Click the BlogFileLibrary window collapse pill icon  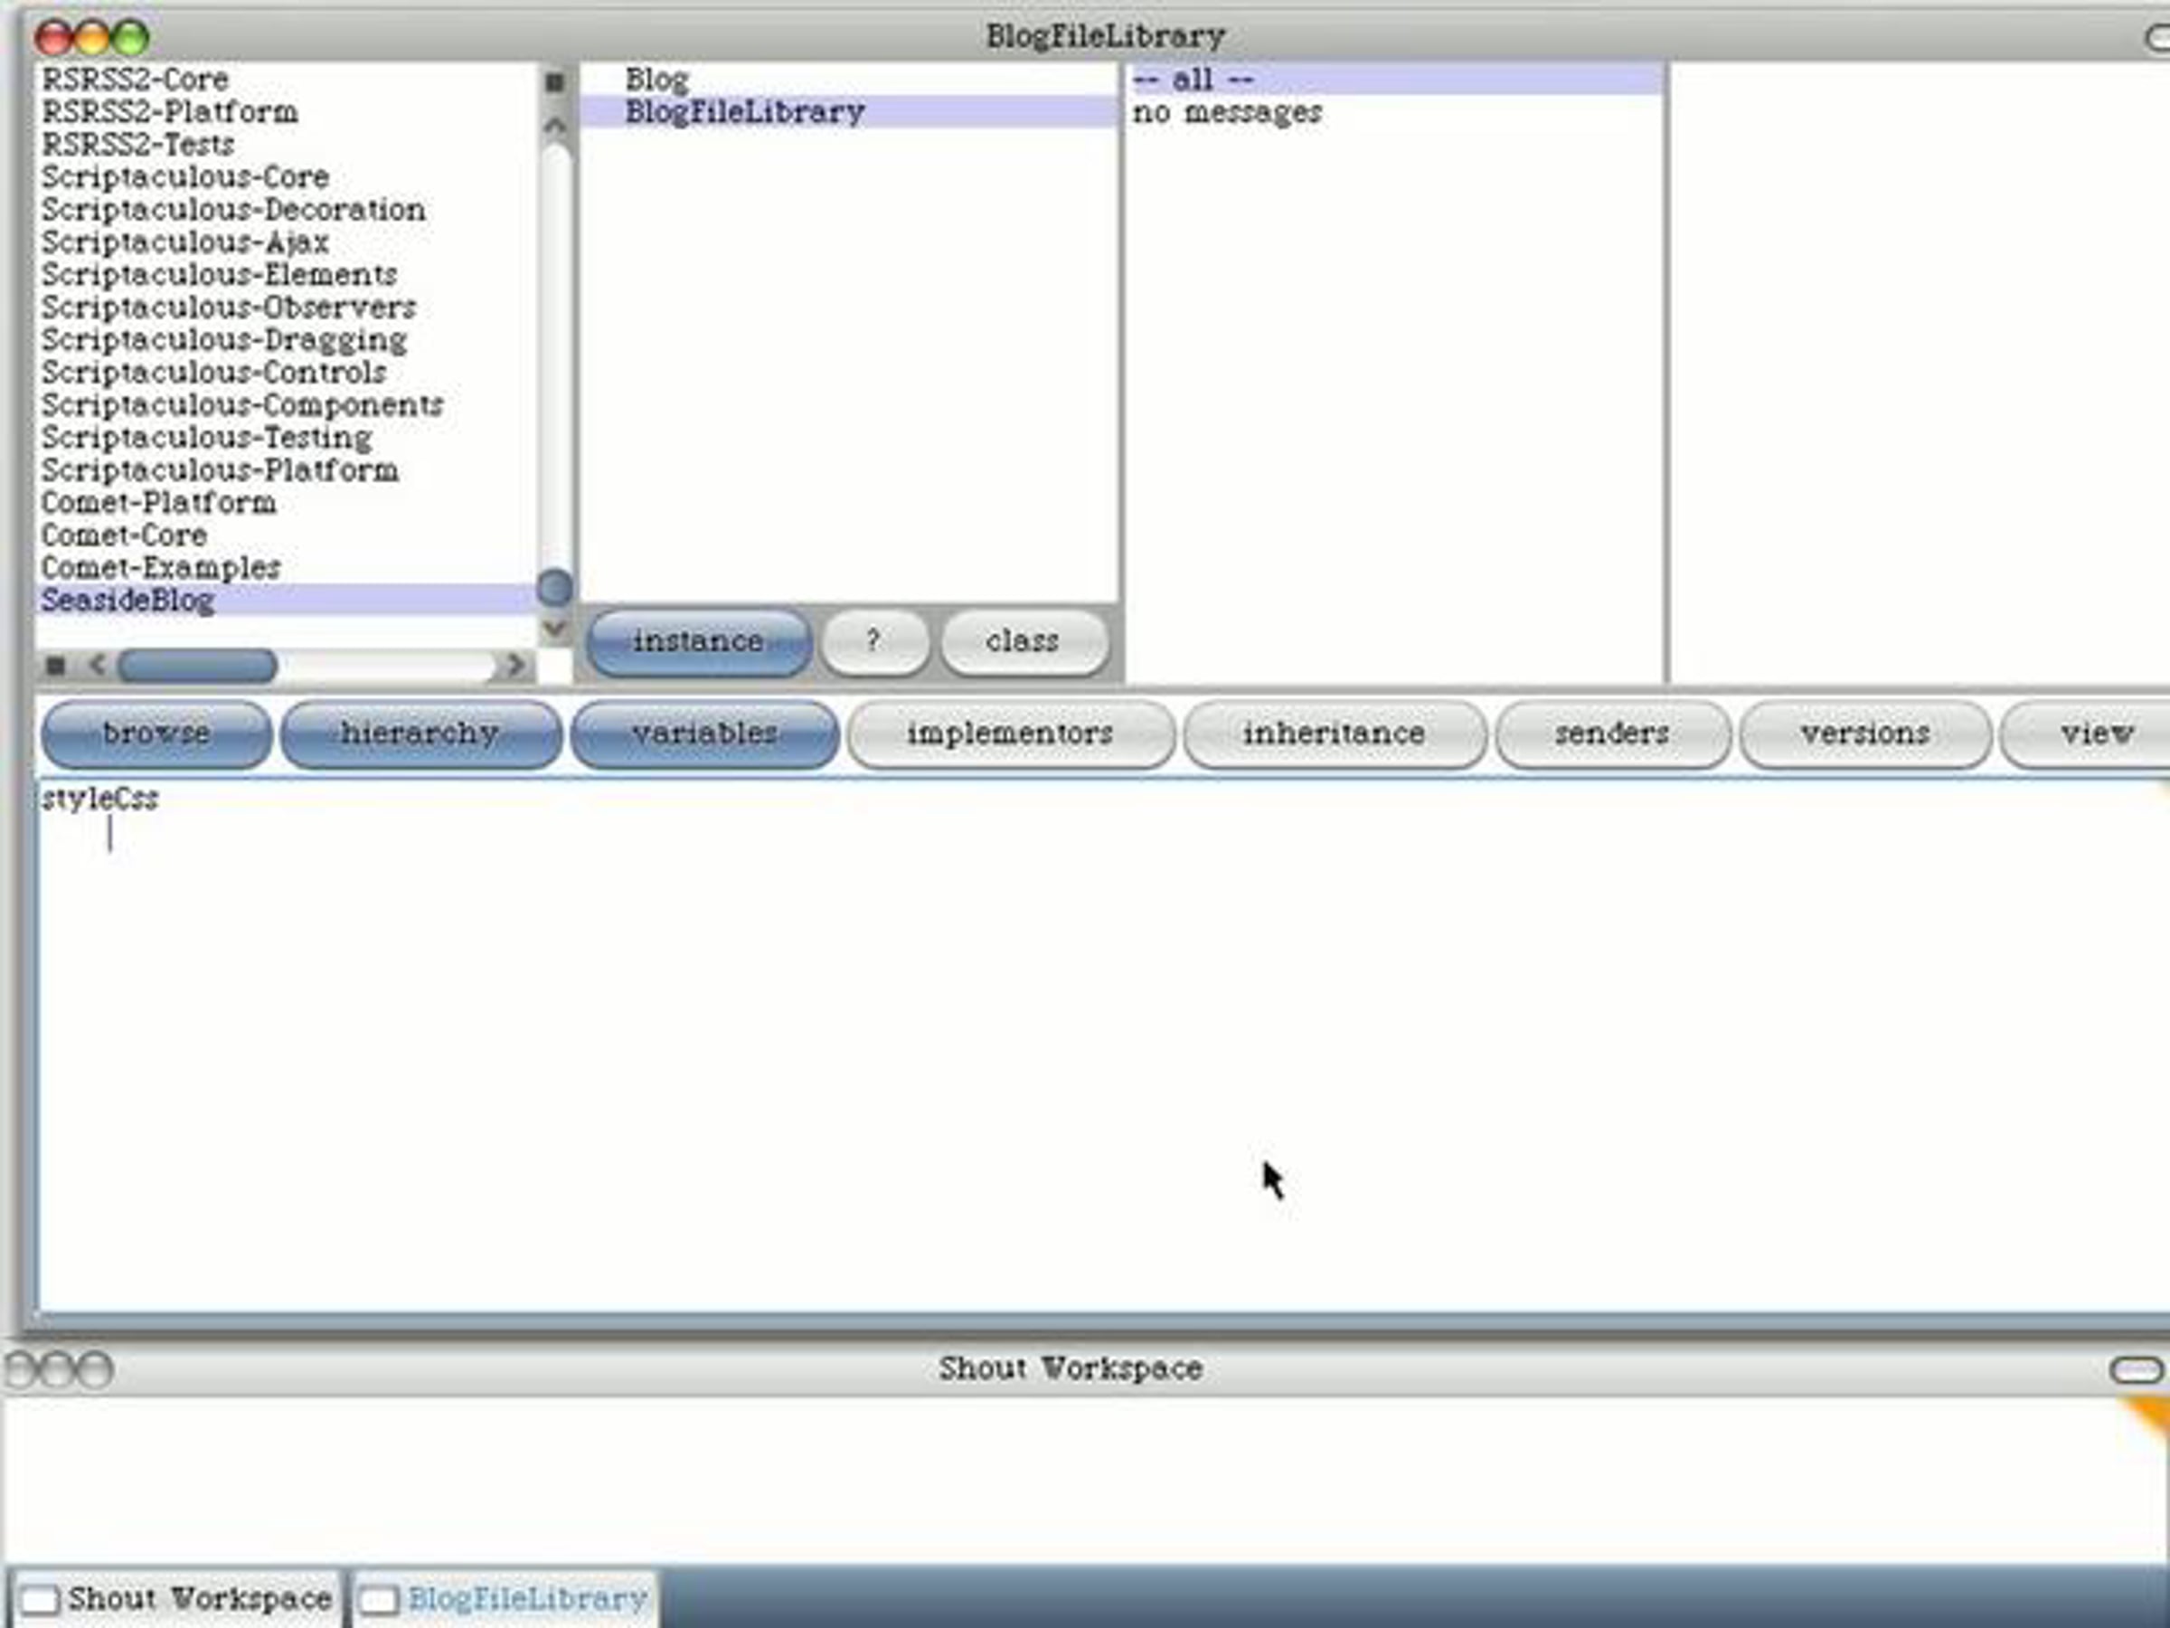coord(2157,38)
